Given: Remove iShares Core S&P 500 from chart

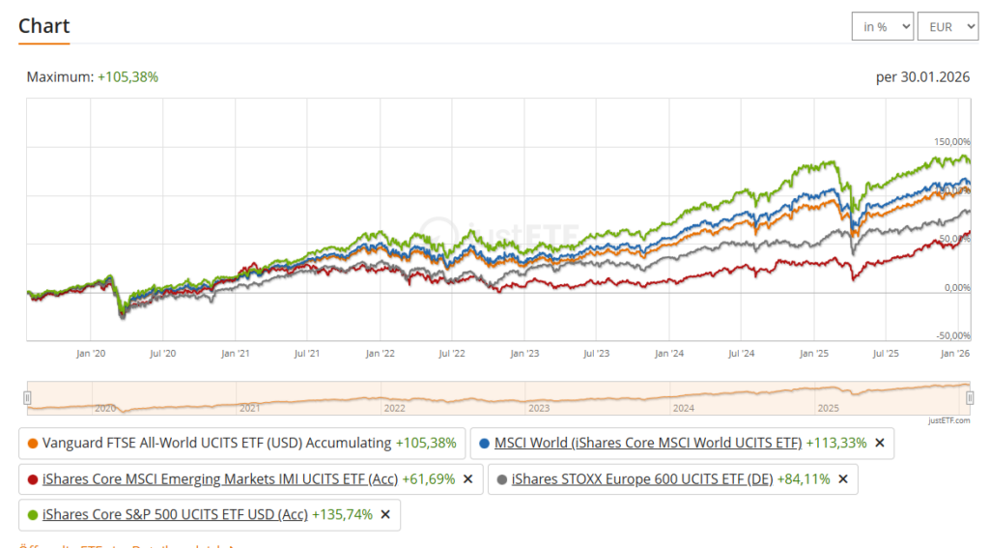Looking at the screenshot, I should [x=385, y=514].
